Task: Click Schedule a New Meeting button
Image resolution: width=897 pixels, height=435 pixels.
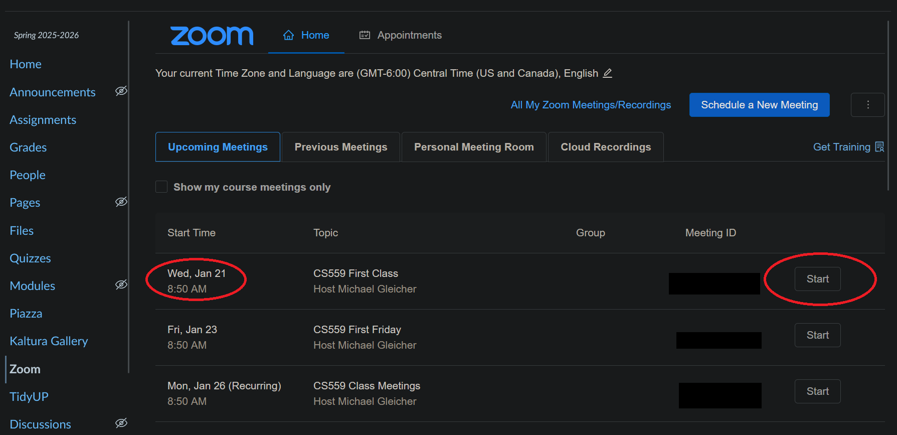Action: coord(759,105)
